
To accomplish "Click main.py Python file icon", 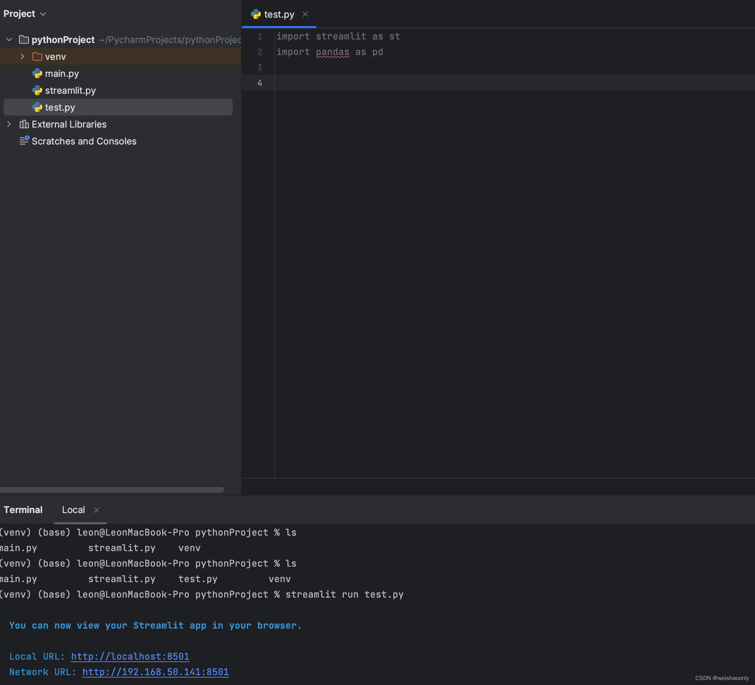I will pyautogui.click(x=37, y=73).
